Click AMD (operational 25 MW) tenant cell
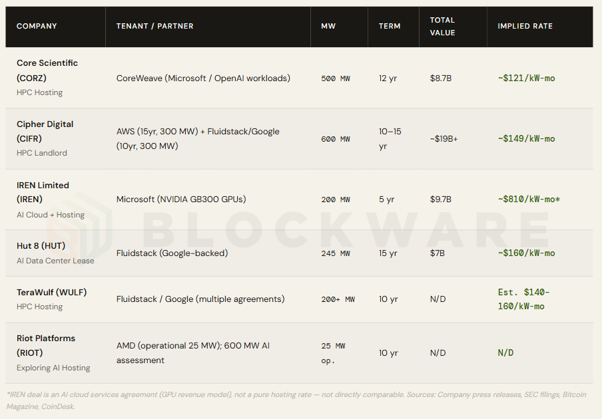Viewport: 602px width, 419px height. click(x=193, y=352)
